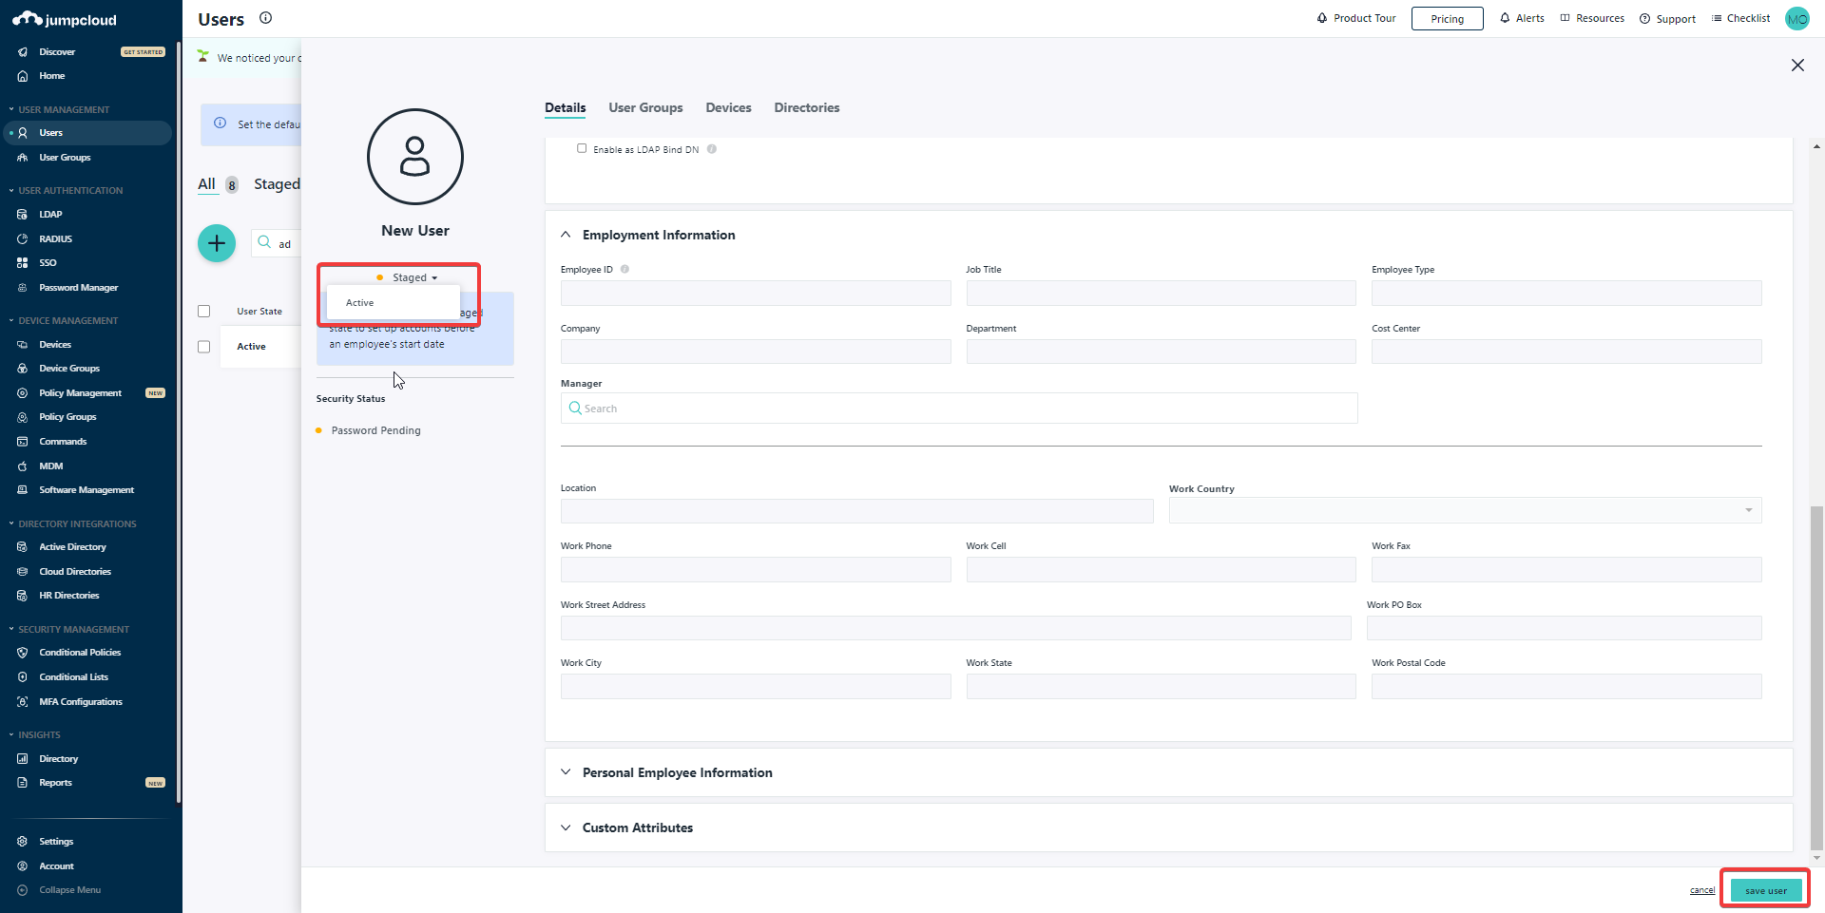Image resolution: width=1825 pixels, height=913 pixels.
Task: Toggle select-all checkbox beside User State
Action: tap(203, 312)
